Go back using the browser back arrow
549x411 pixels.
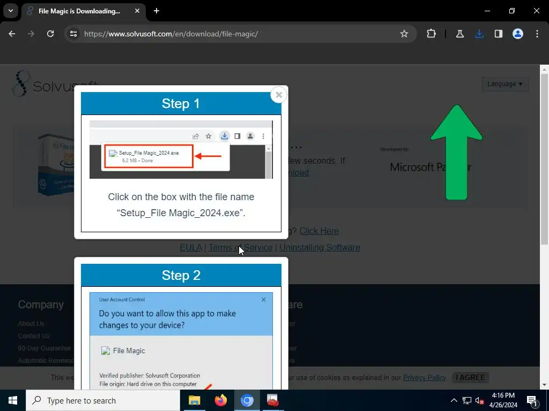[x=12, y=34]
